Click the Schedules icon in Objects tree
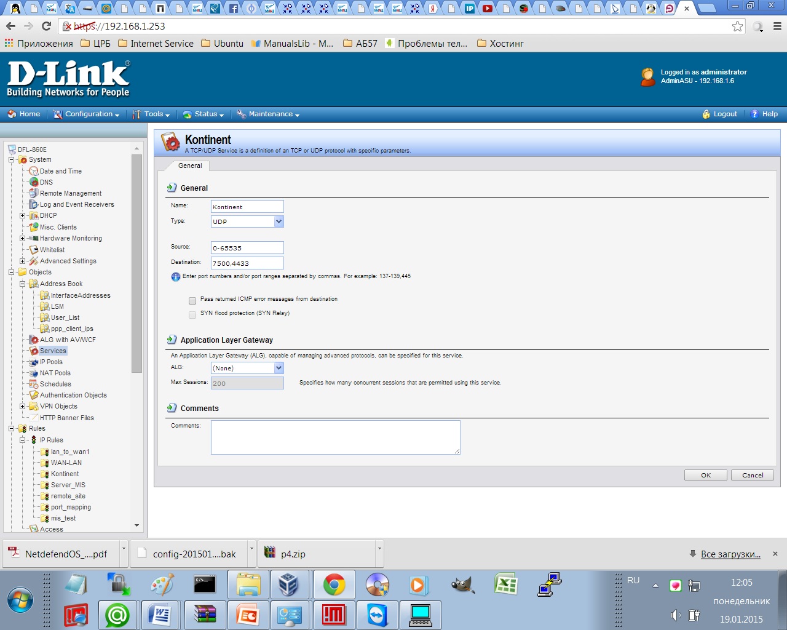The height and width of the screenshot is (630, 787). [34, 384]
